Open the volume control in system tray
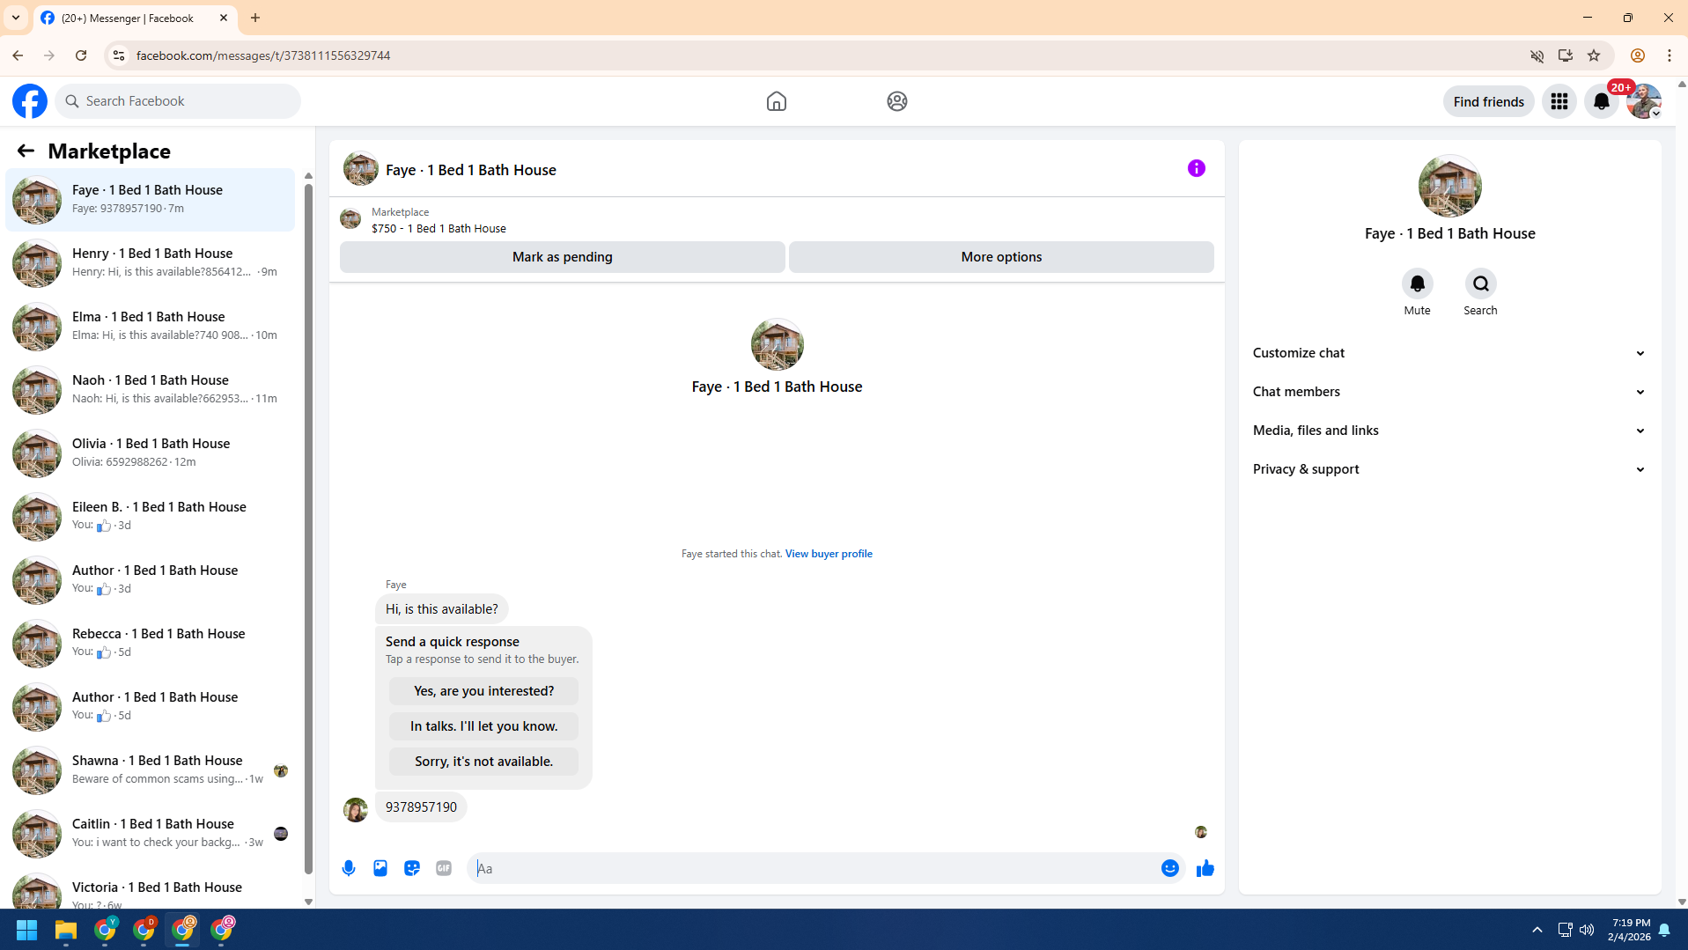The height and width of the screenshot is (950, 1688). pos(1586,930)
